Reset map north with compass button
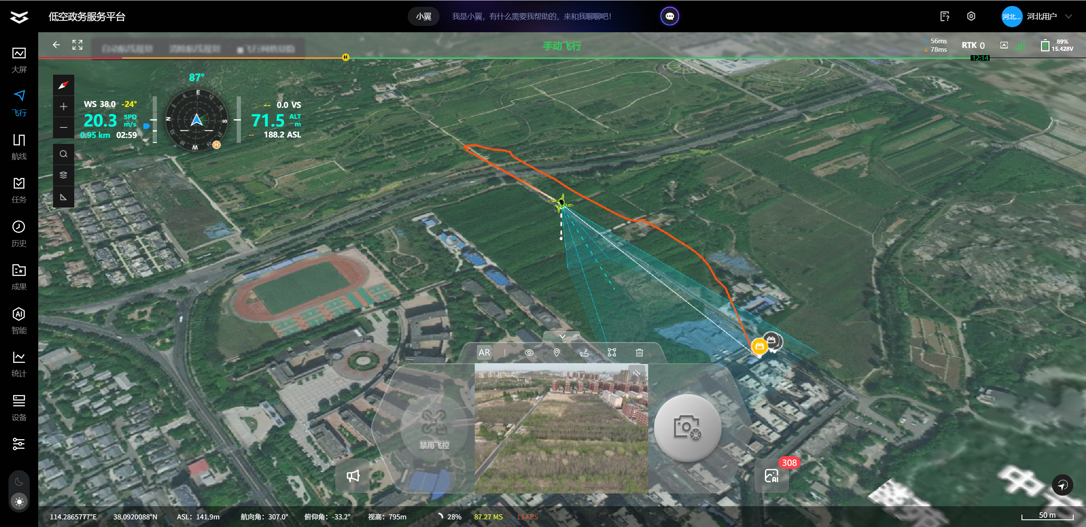The image size is (1086, 527). 63,85
